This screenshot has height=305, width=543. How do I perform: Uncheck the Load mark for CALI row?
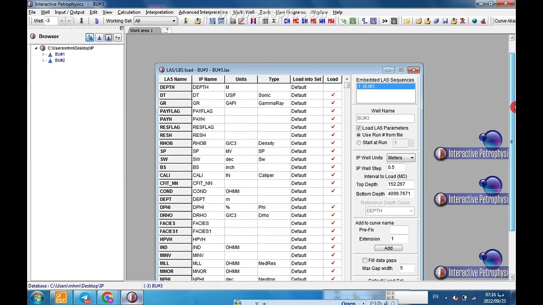point(333,175)
